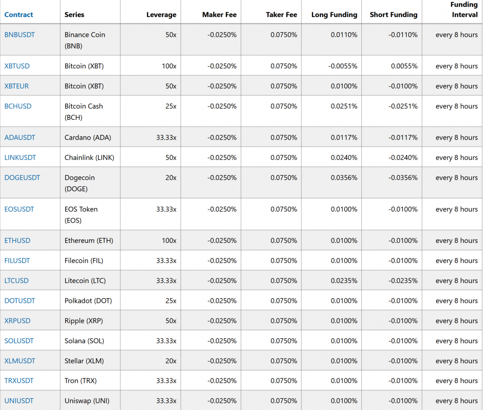Click the DOGEUSDT contract link
The width and height of the screenshot is (483, 410).
[x=22, y=177]
